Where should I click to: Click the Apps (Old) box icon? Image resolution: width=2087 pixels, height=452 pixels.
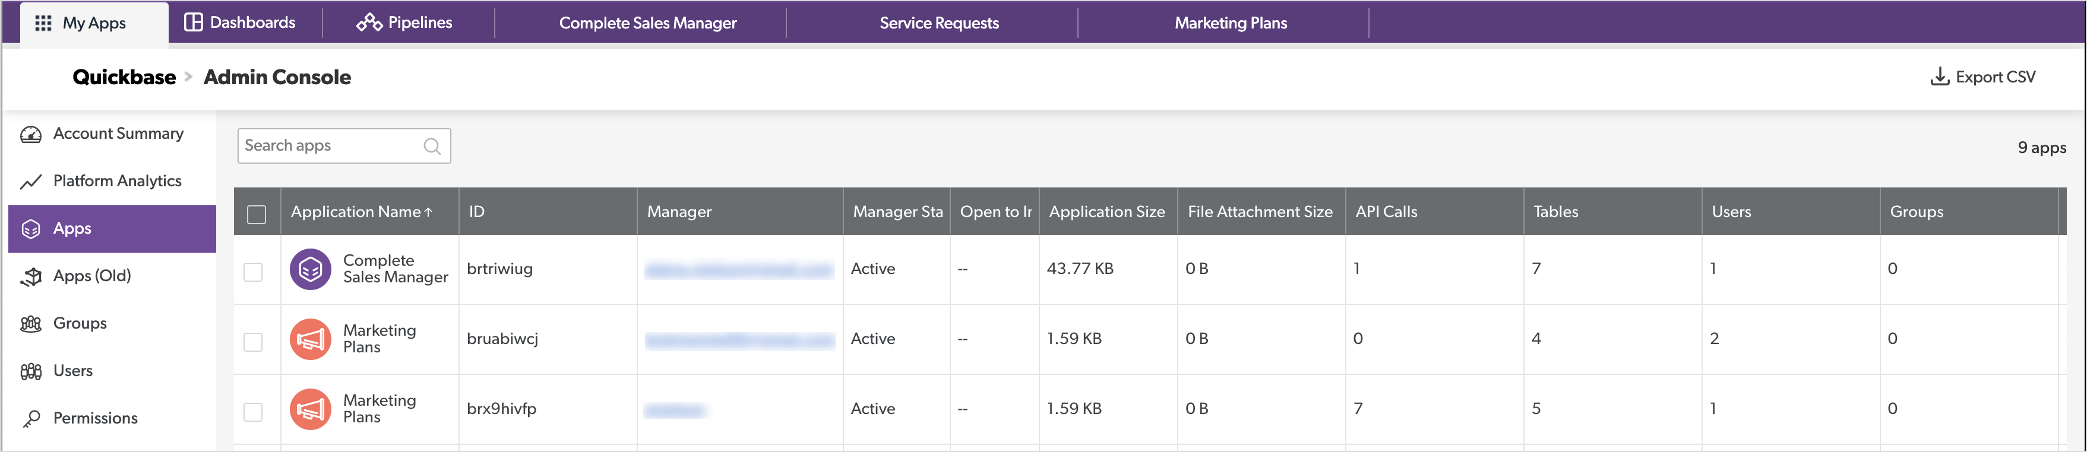31,276
